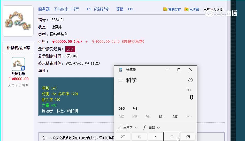Click the 耐久度 570 line
The height and width of the screenshot is (141, 245).
pyautogui.click(x=51, y=100)
